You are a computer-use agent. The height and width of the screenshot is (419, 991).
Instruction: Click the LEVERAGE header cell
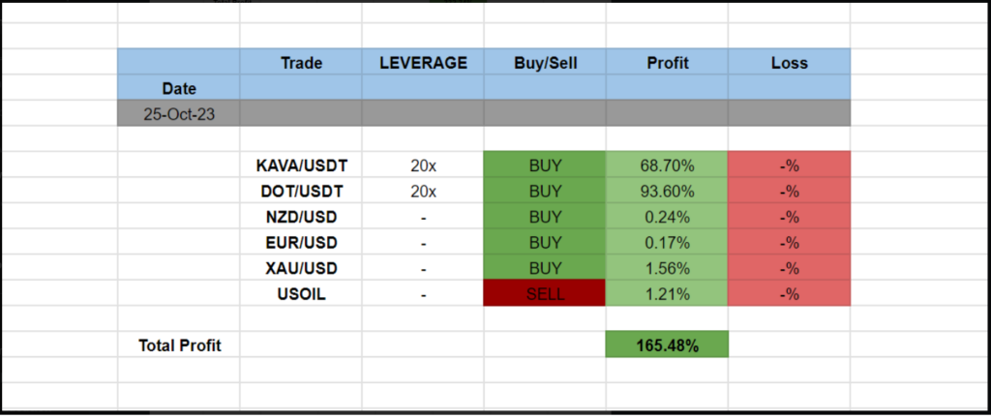tap(423, 63)
